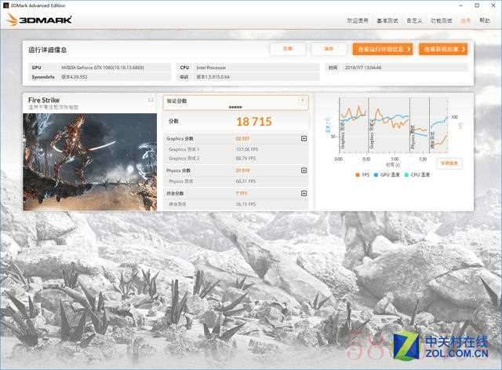The image size is (502, 370).
Task: Close the 3DMark Advanced Edition window
Action: 493,5
